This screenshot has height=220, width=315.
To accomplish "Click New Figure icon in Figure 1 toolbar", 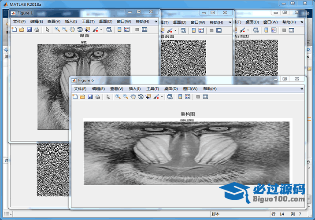I will 14,29.
